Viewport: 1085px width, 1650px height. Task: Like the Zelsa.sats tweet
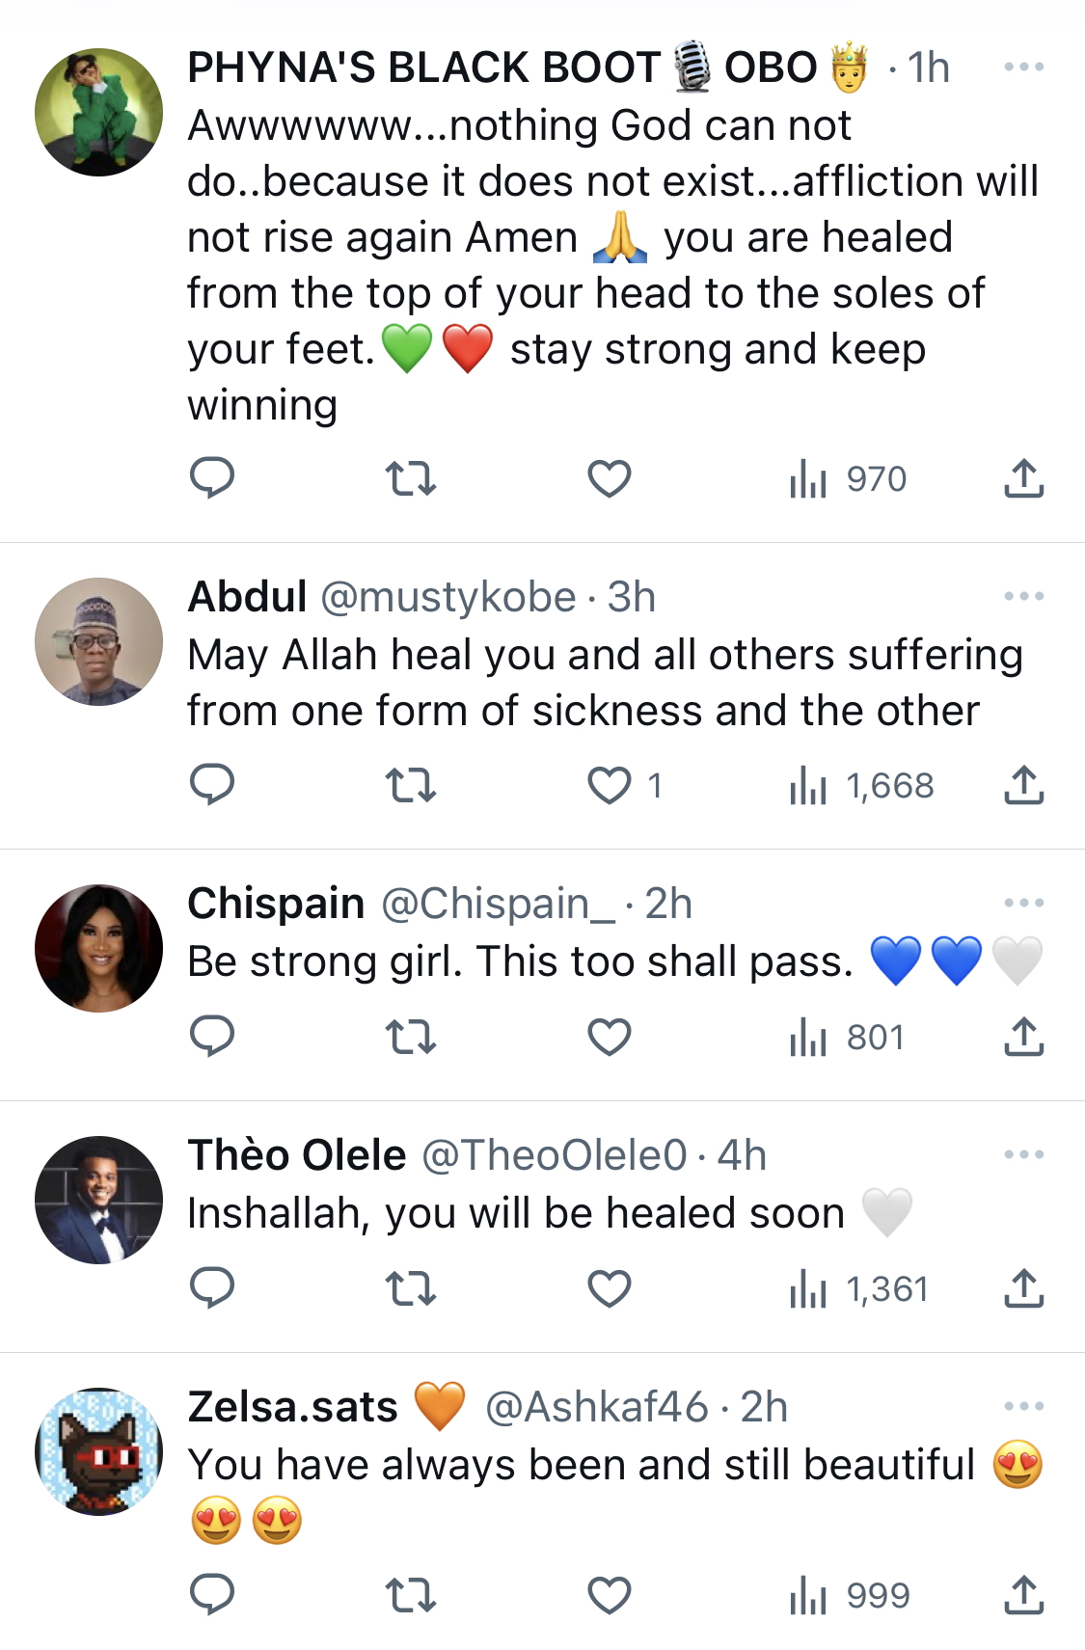pyautogui.click(x=610, y=1595)
